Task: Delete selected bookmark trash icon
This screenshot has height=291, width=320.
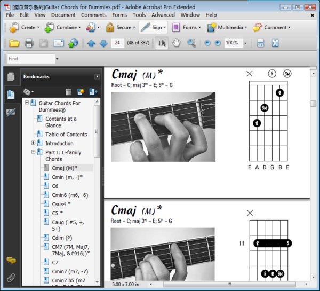Action: click(x=68, y=92)
